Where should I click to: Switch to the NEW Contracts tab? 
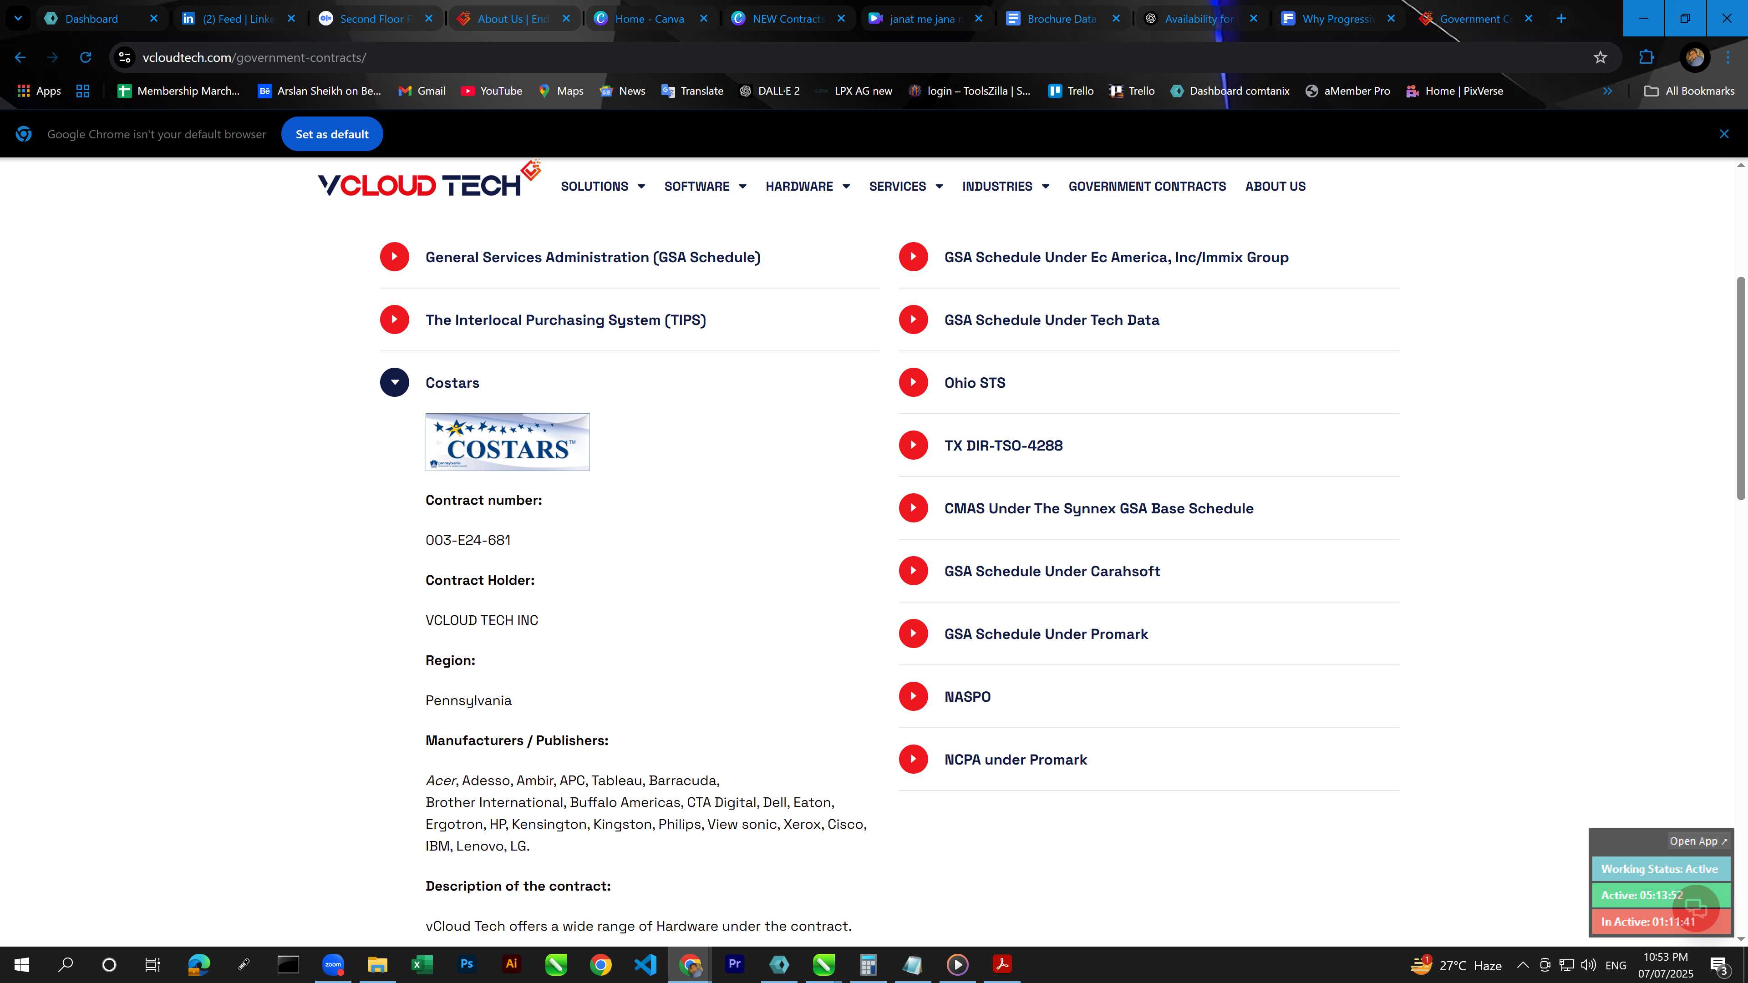click(x=788, y=19)
